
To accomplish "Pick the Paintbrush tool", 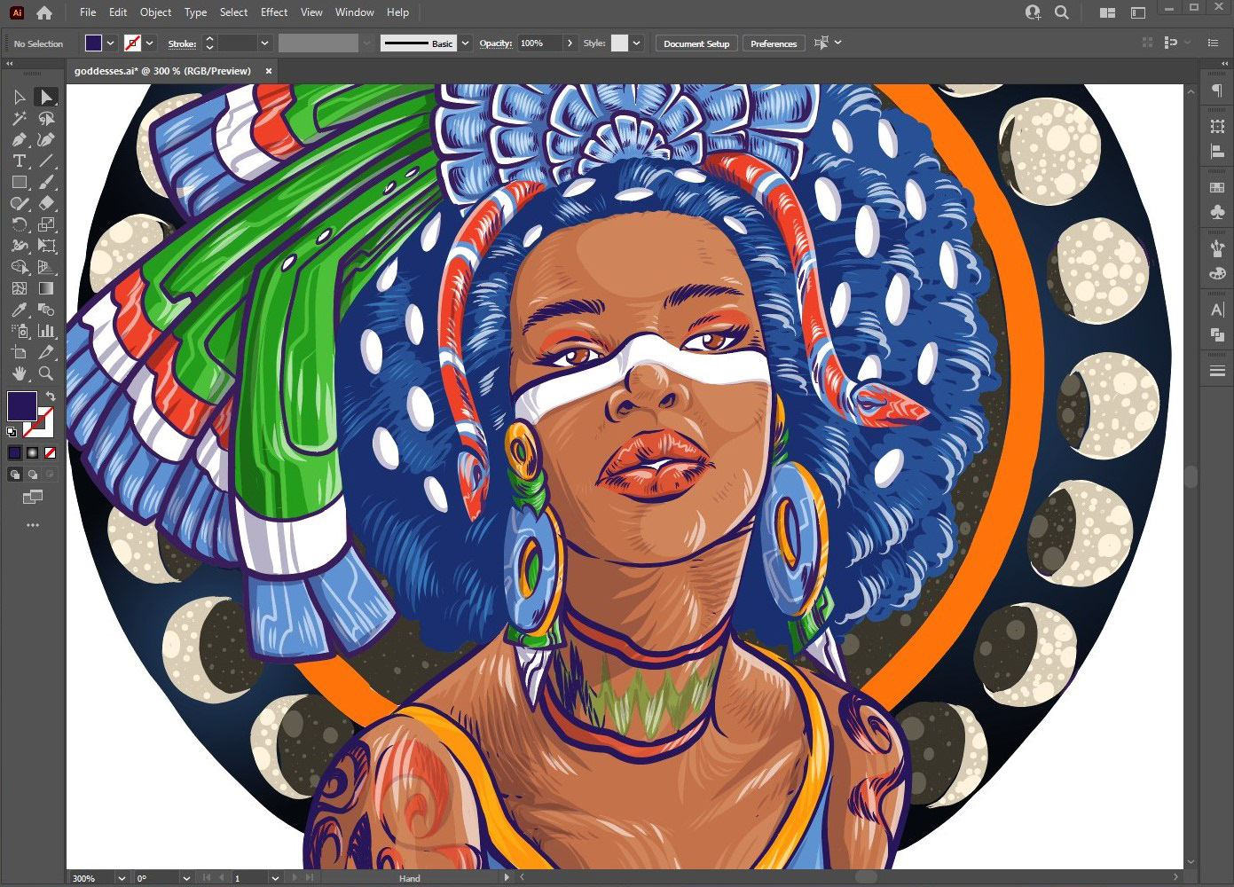I will click(x=46, y=182).
